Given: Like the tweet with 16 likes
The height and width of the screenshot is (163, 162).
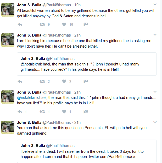Looking at the screenshot, I should tap(64, 24).
